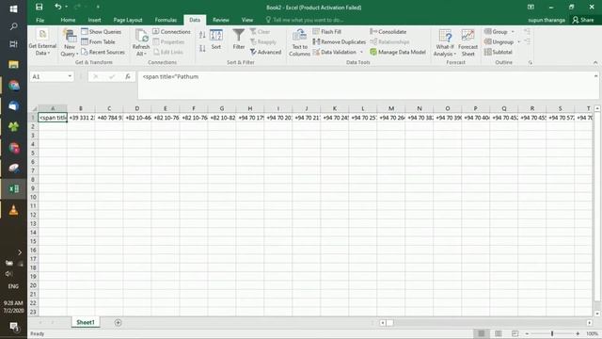This screenshot has width=602, height=339.
Task: Collapse the ribbon
Action: (x=595, y=62)
